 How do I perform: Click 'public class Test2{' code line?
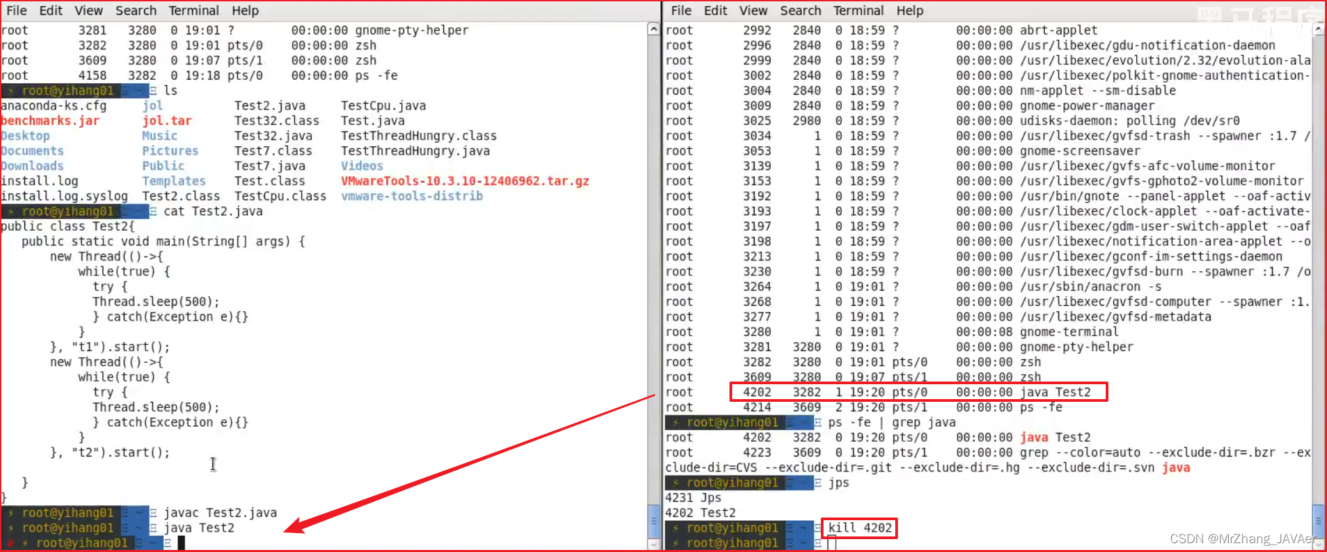(x=68, y=226)
